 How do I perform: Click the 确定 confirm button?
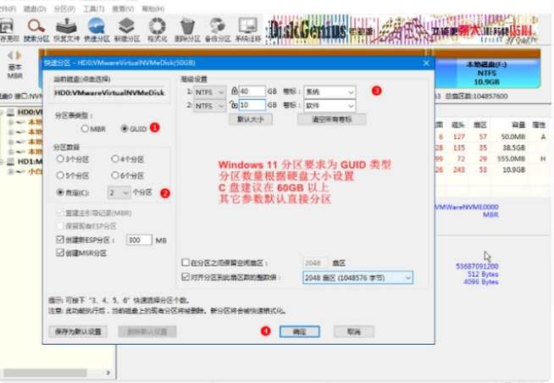[x=298, y=332]
